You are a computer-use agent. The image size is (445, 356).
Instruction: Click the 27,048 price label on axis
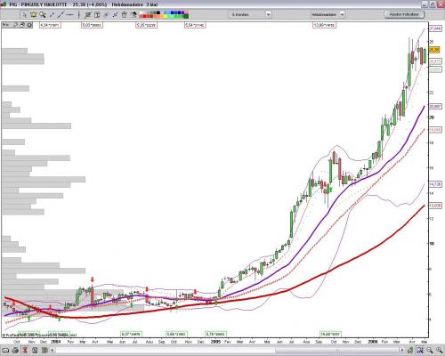point(435,28)
